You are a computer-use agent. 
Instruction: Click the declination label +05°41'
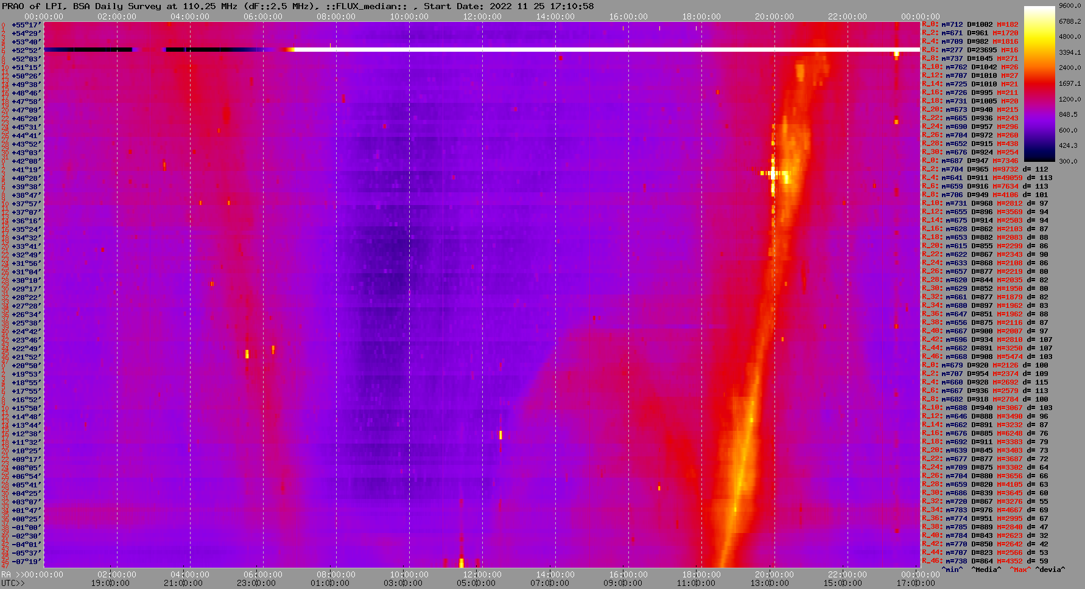(x=26, y=485)
